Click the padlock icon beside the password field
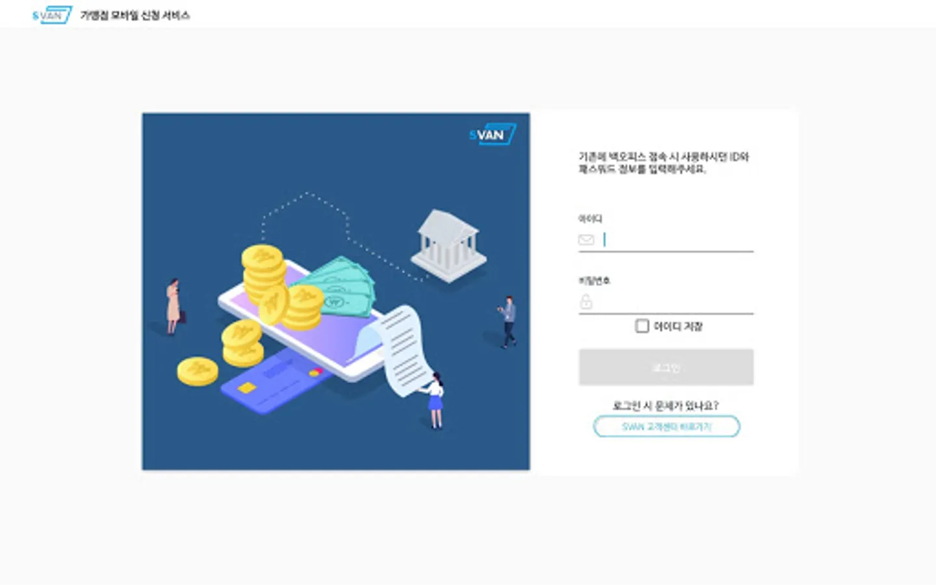The image size is (936, 585). point(586,301)
